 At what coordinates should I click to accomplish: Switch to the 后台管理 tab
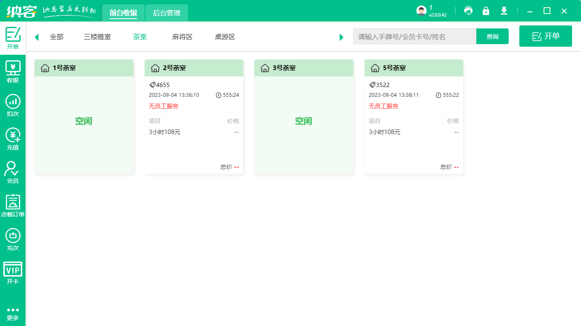point(166,13)
